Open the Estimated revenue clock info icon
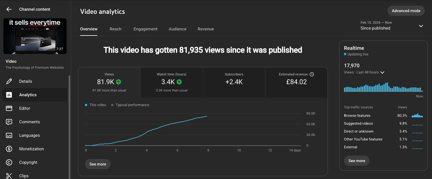 312,74
